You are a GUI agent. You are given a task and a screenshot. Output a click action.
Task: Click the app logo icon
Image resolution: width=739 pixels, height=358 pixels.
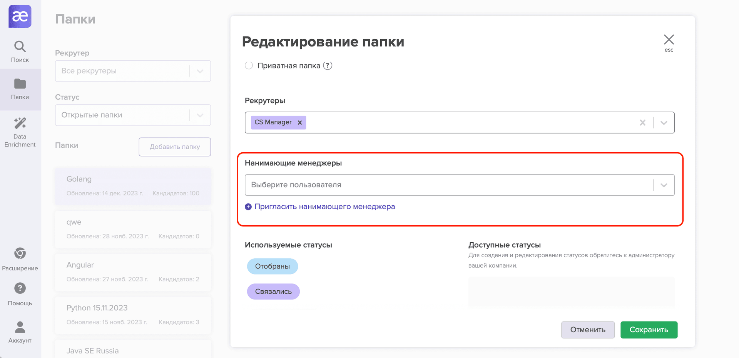(x=20, y=17)
